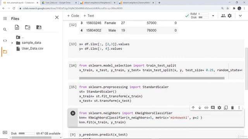Select the Files folder icon in sidebar
Screen dimensions: 248x139
[5, 52]
